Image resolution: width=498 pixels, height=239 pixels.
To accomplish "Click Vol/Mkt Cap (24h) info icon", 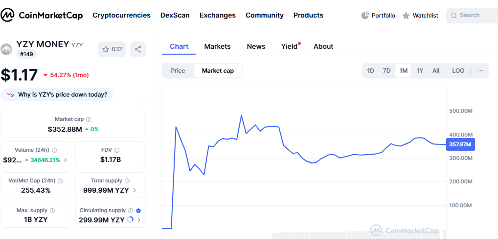I will pos(60,181).
